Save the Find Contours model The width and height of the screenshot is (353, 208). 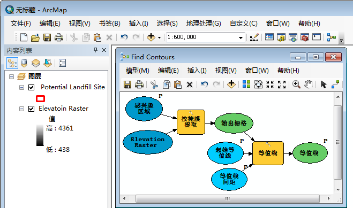127,84
